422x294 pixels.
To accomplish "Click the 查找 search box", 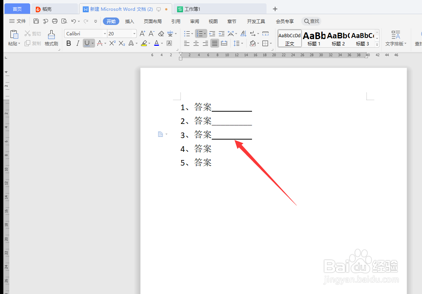I will point(311,21).
